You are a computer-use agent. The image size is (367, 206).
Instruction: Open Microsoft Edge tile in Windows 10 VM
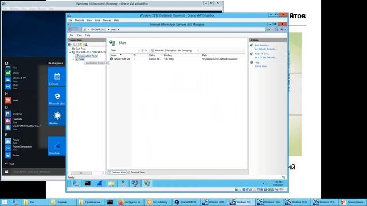(x=57, y=96)
